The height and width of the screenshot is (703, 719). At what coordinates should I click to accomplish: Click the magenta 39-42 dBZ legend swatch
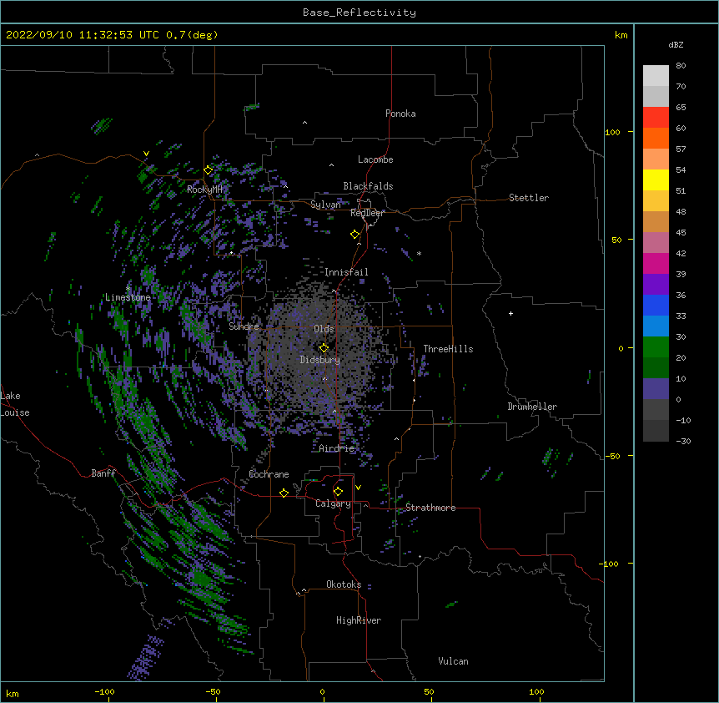[656, 263]
